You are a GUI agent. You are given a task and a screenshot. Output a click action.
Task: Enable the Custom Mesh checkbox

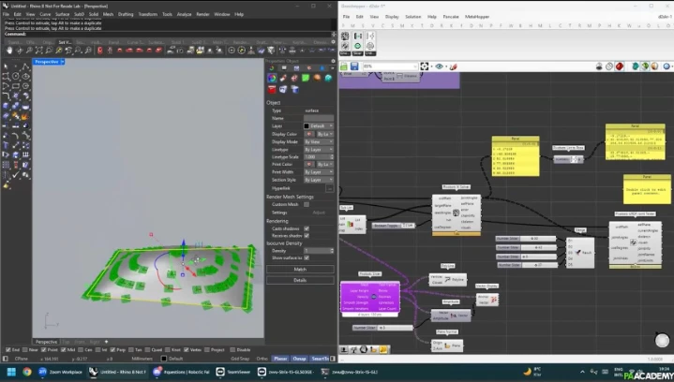click(306, 204)
